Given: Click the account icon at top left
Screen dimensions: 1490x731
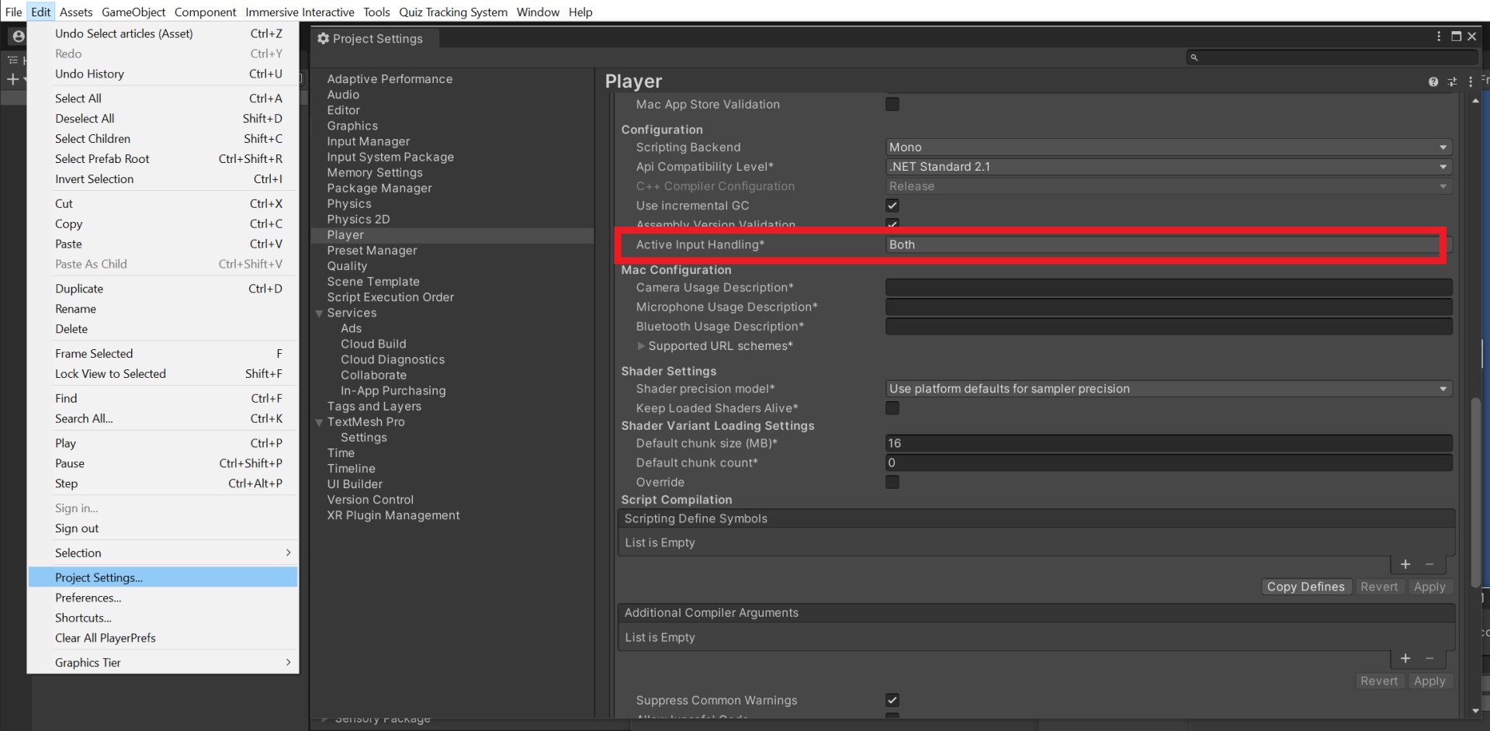Looking at the screenshot, I should pos(19,36).
